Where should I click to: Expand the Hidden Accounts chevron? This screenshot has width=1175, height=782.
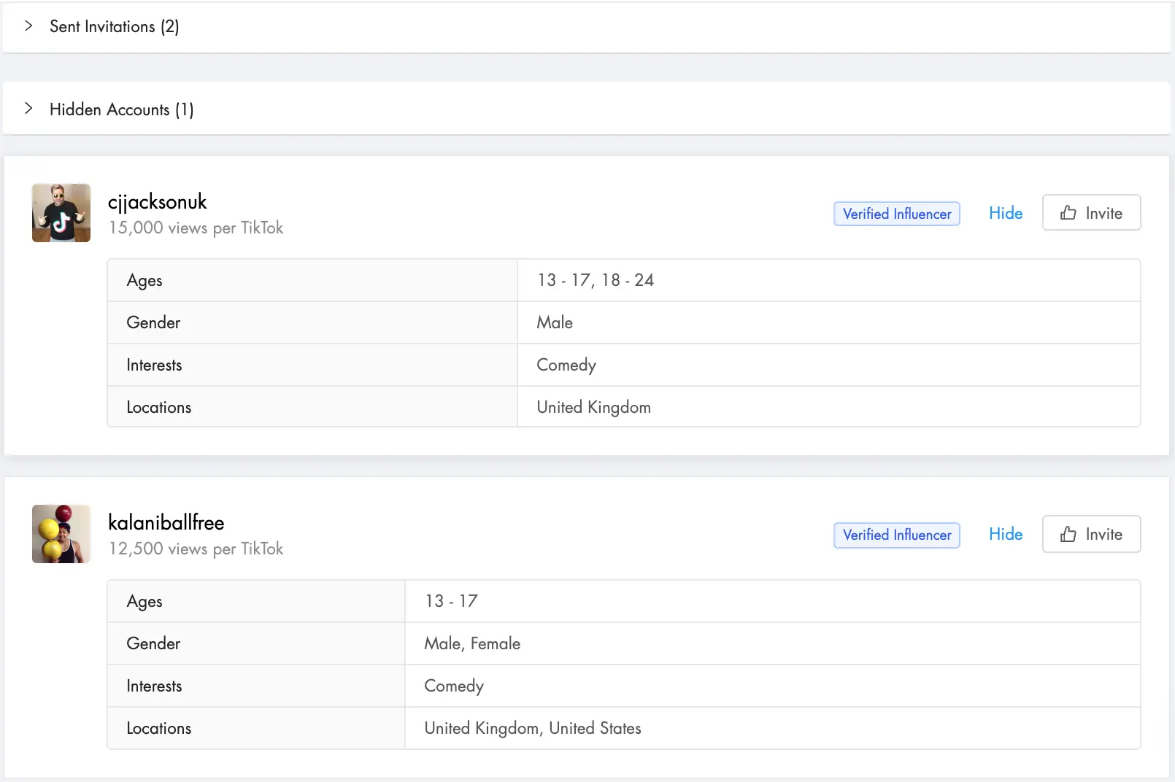pos(28,109)
